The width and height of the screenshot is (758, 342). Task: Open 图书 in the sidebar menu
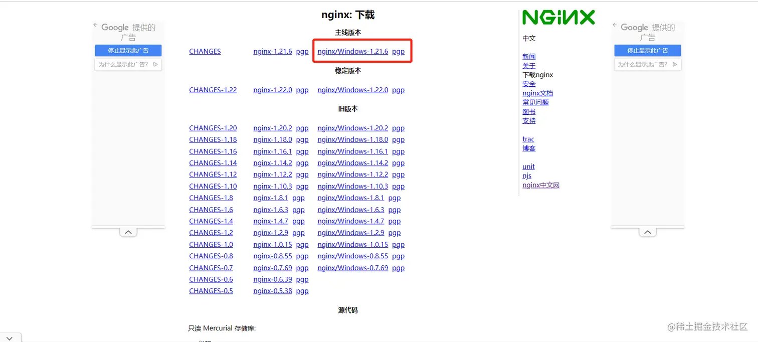coord(529,111)
